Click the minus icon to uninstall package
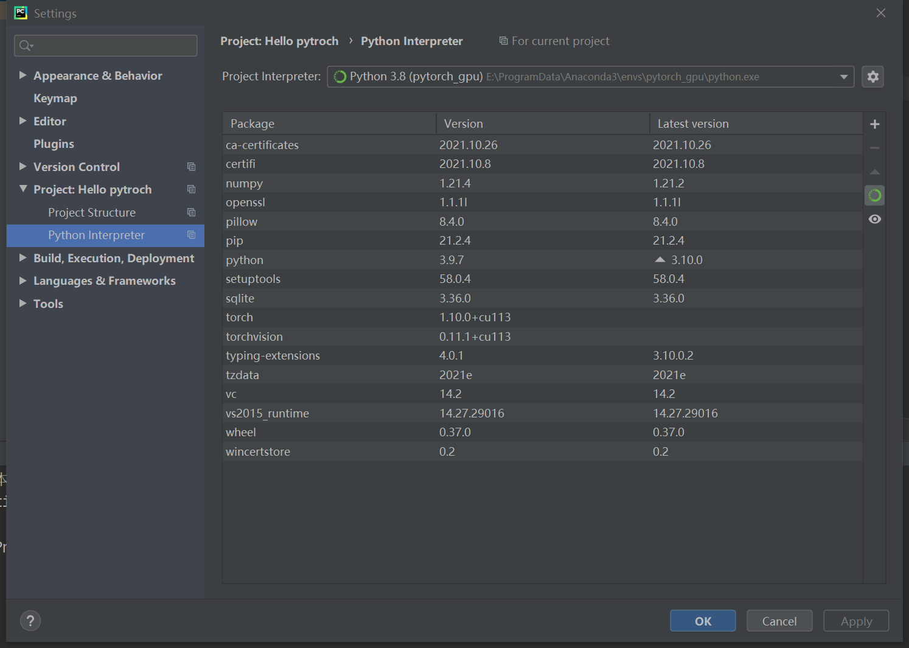The height and width of the screenshot is (648, 909). point(875,148)
